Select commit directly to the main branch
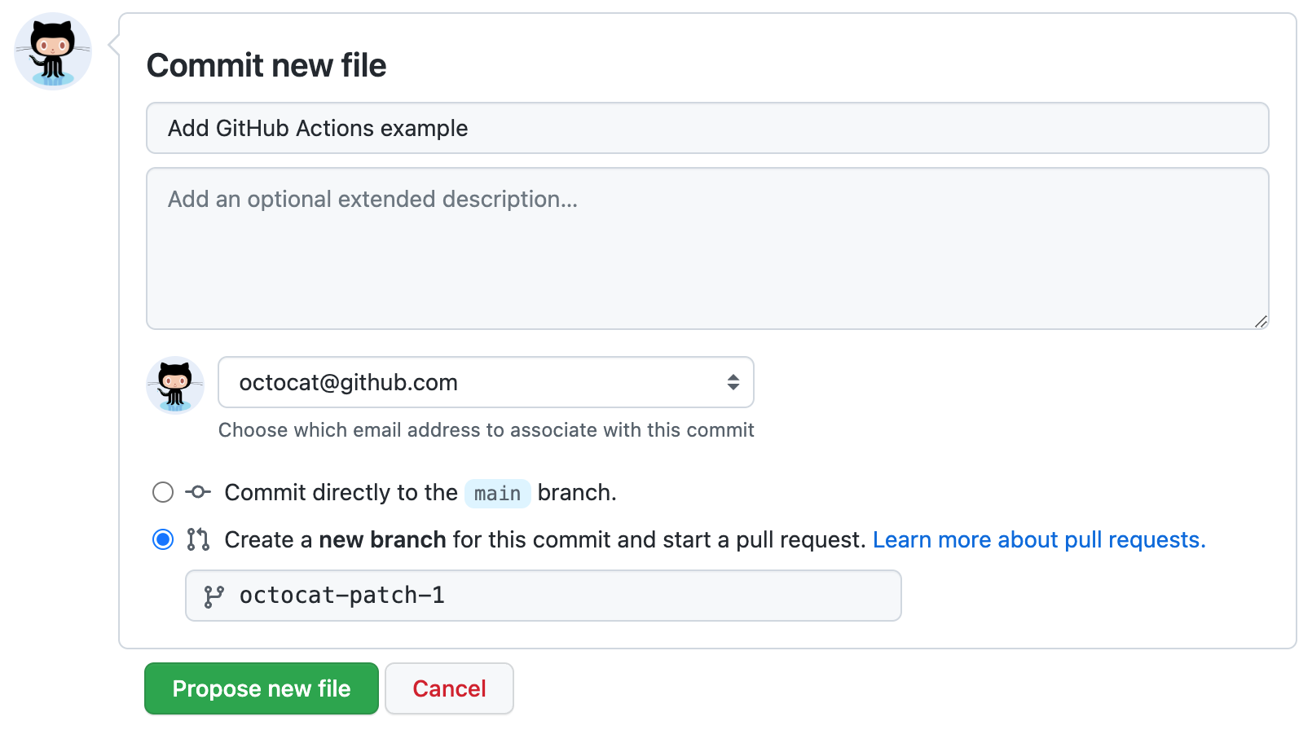Screen dimensions: 1312x730 [x=163, y=492]
